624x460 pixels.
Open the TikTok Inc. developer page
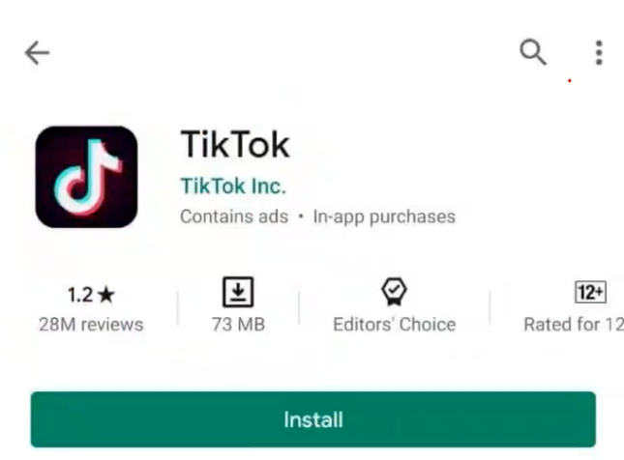tap(233, 187)
